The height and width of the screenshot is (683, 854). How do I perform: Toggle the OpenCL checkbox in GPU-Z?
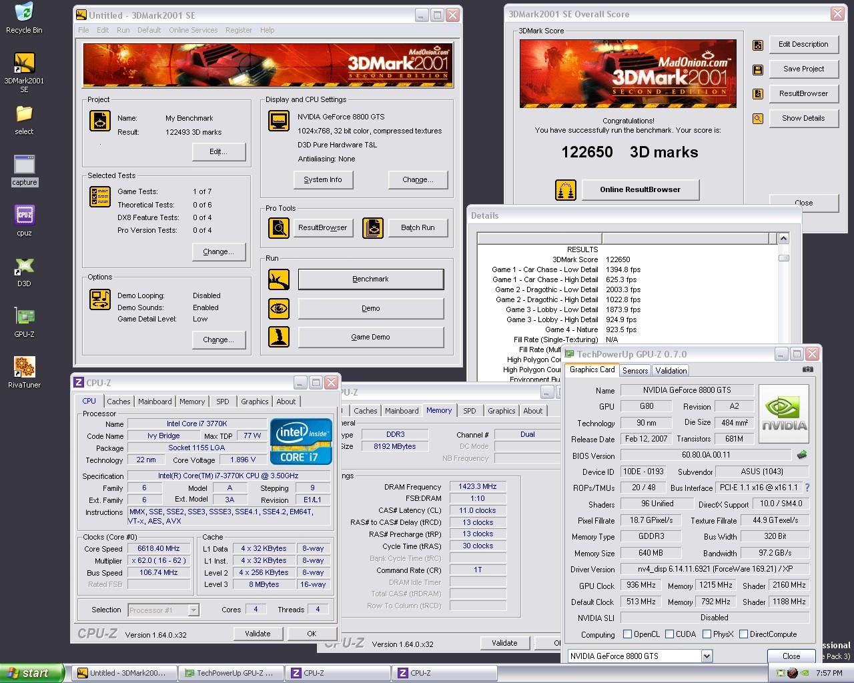click(x=627, y=634)
